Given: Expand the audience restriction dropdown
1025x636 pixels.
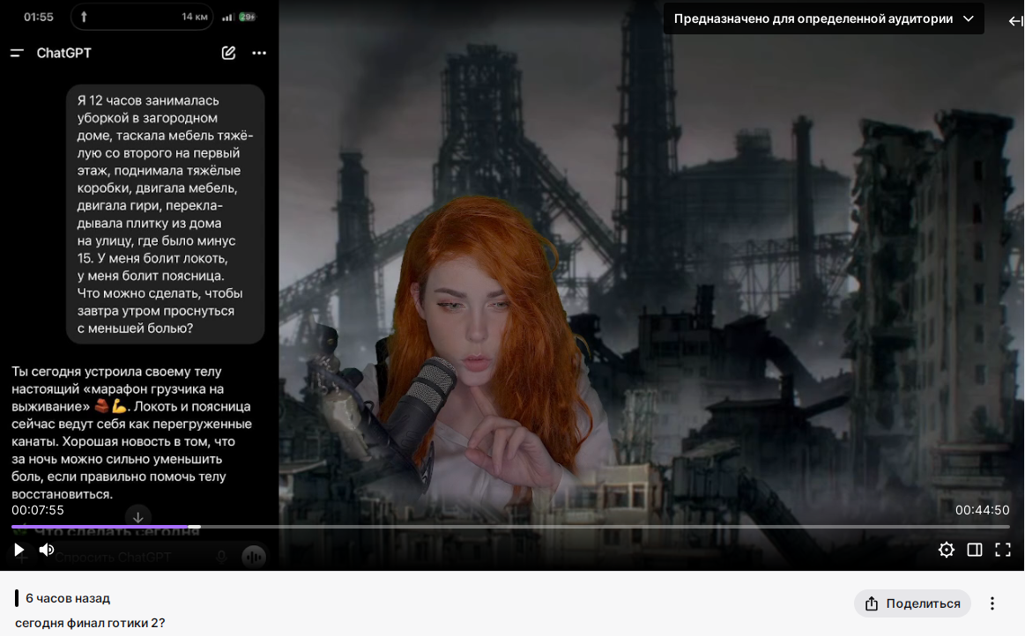Looking at the screenshot, I should (824, 19).
